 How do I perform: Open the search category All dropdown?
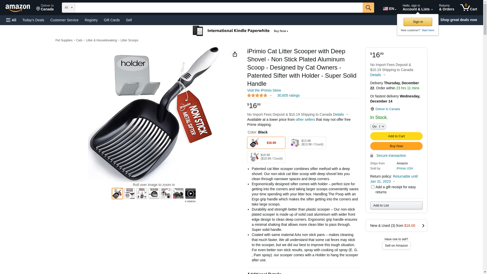click(68, 8)
